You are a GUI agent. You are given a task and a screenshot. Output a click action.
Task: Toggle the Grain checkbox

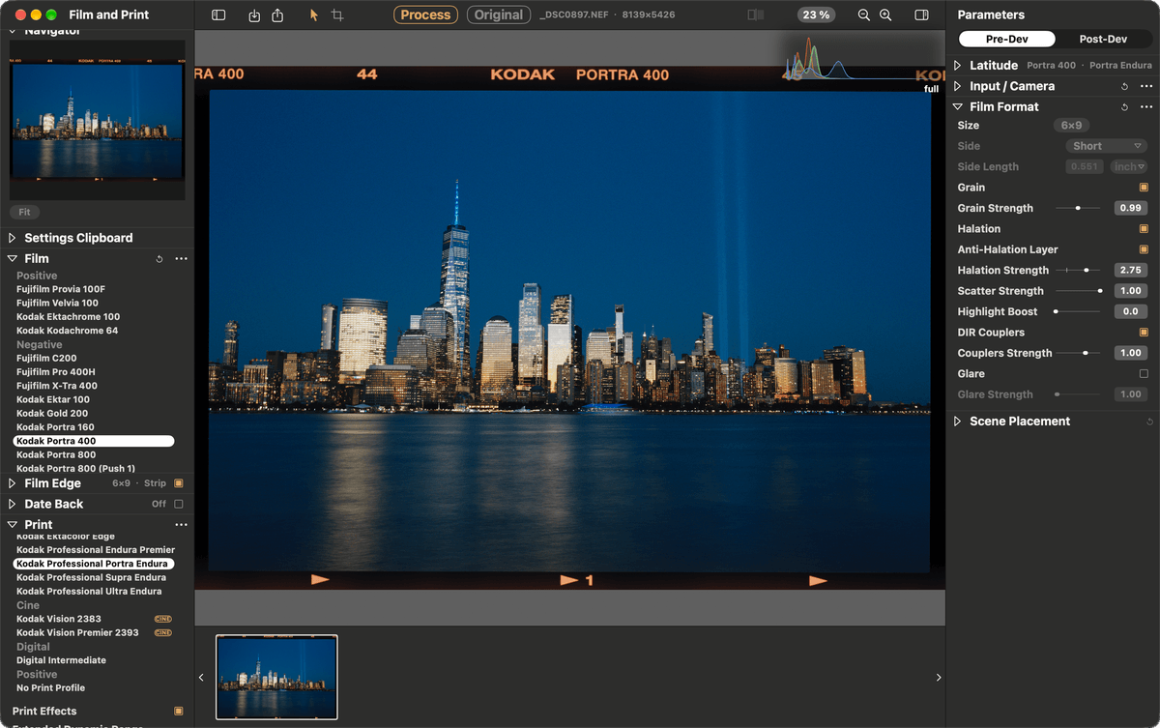click(1144, 188)
